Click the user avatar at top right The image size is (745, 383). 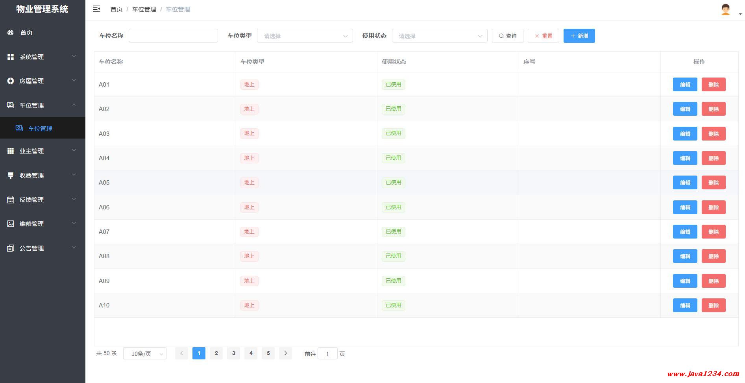pyautogui.click(x=725, y=10)
